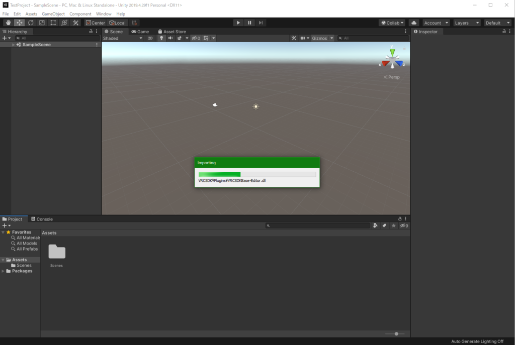Search assets by label icon
The width and height of the screenshot is (515, 345).
(x=384, y=225)
